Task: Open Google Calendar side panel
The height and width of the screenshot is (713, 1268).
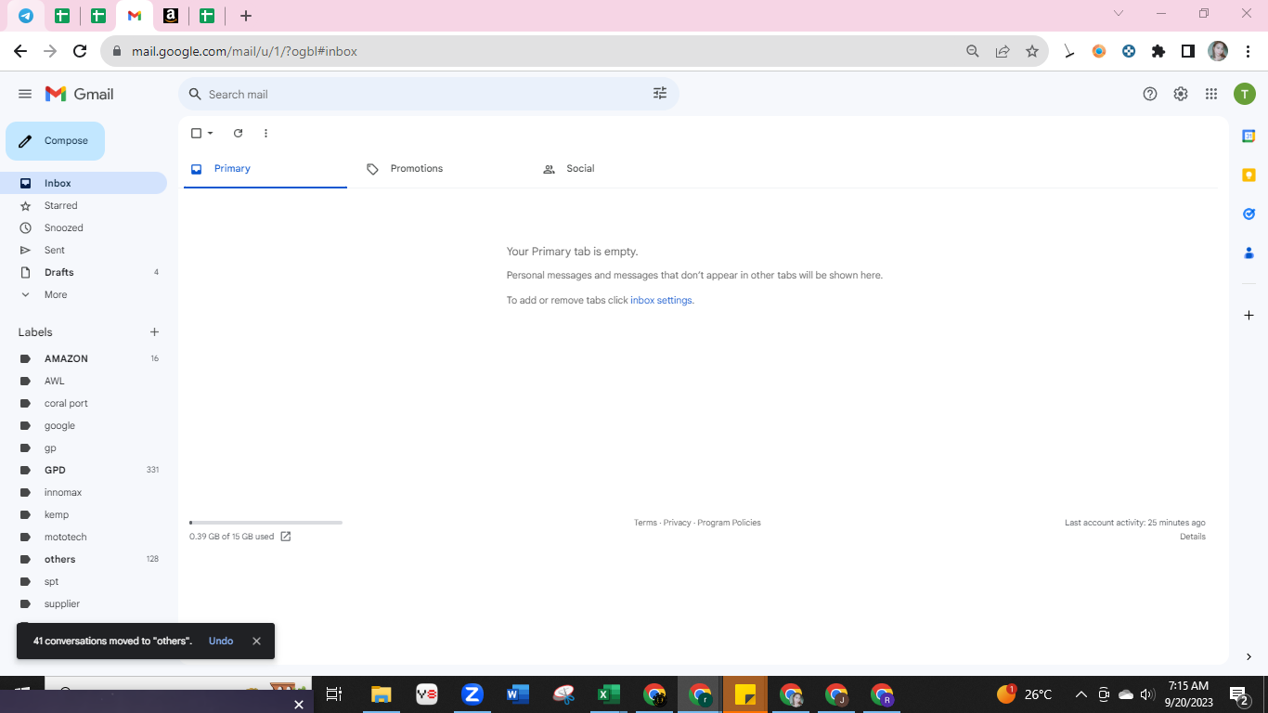Action: (x=1249, y=136)
